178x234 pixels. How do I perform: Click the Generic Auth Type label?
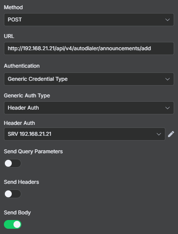pyautogui.click(x=27, y=96)
